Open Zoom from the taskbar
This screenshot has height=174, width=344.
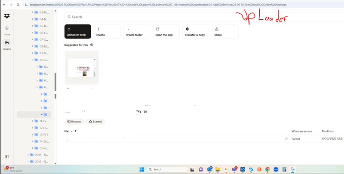pos(276,169)
